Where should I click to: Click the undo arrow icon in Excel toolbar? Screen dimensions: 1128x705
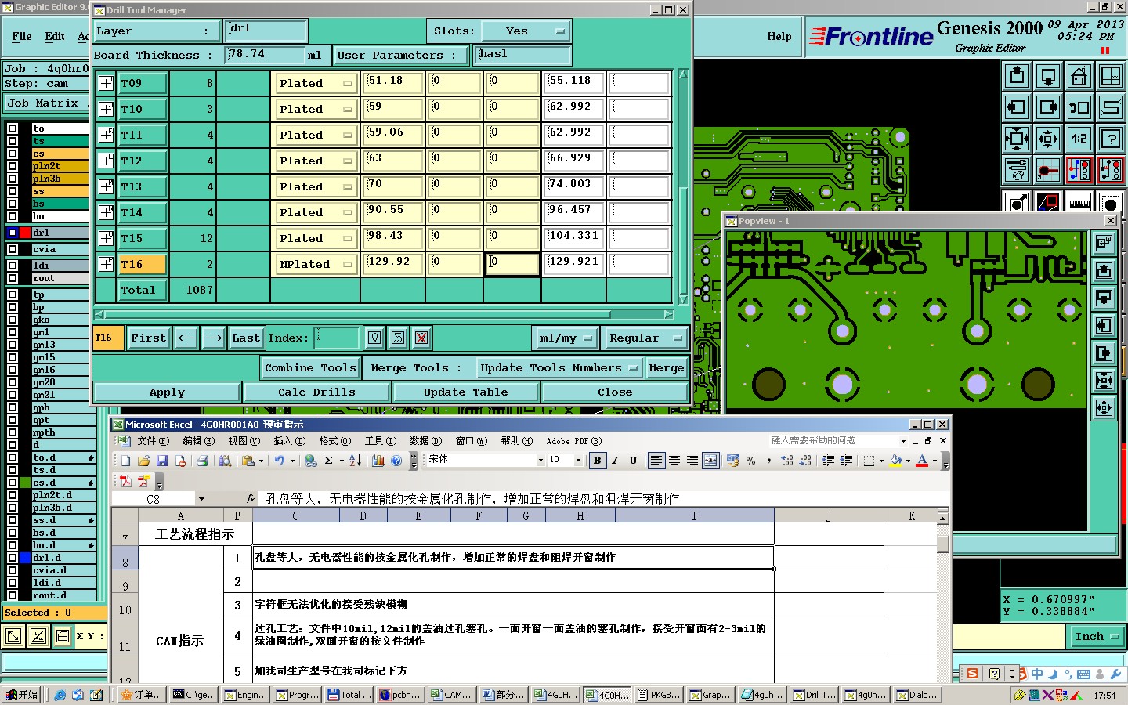point(279,461)
